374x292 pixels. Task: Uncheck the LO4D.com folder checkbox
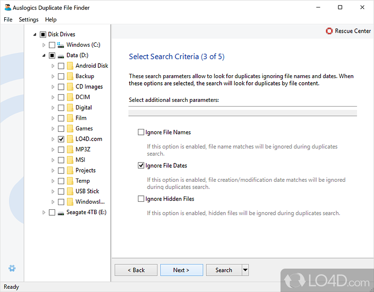click(61, 139)
